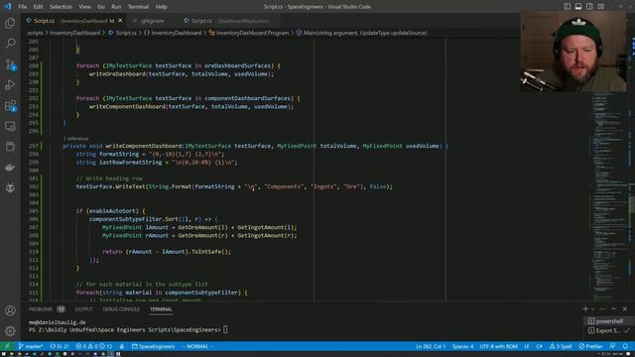Select the OUTPUT panel tab
635x357 pixels.
point(83,309)
